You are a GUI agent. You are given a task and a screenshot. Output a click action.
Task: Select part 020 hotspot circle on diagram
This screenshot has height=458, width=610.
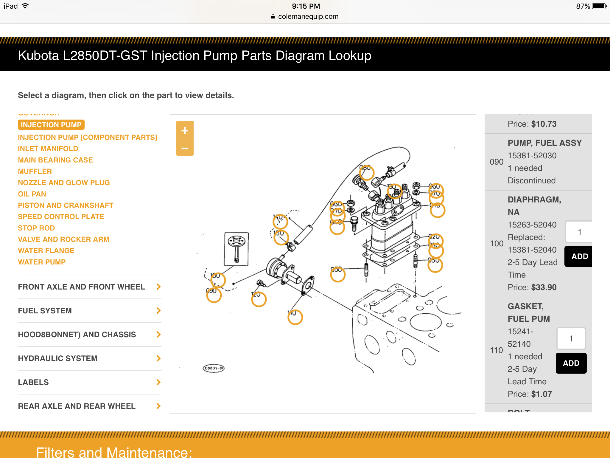tap(436, 241)
